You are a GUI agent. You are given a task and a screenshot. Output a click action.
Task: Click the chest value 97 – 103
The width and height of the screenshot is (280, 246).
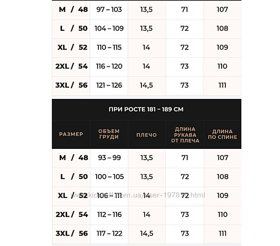pos(109,9)
